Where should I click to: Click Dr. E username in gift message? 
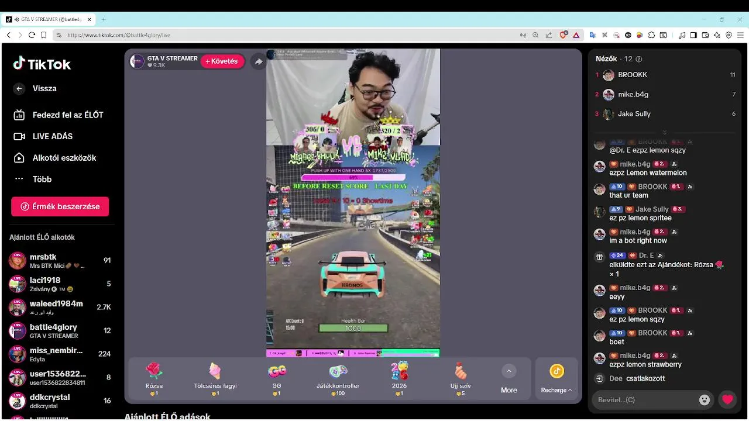pyautogui.click(x=646, y=256)
